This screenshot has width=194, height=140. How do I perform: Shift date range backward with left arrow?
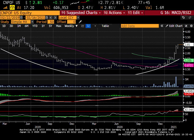[51, 17]
